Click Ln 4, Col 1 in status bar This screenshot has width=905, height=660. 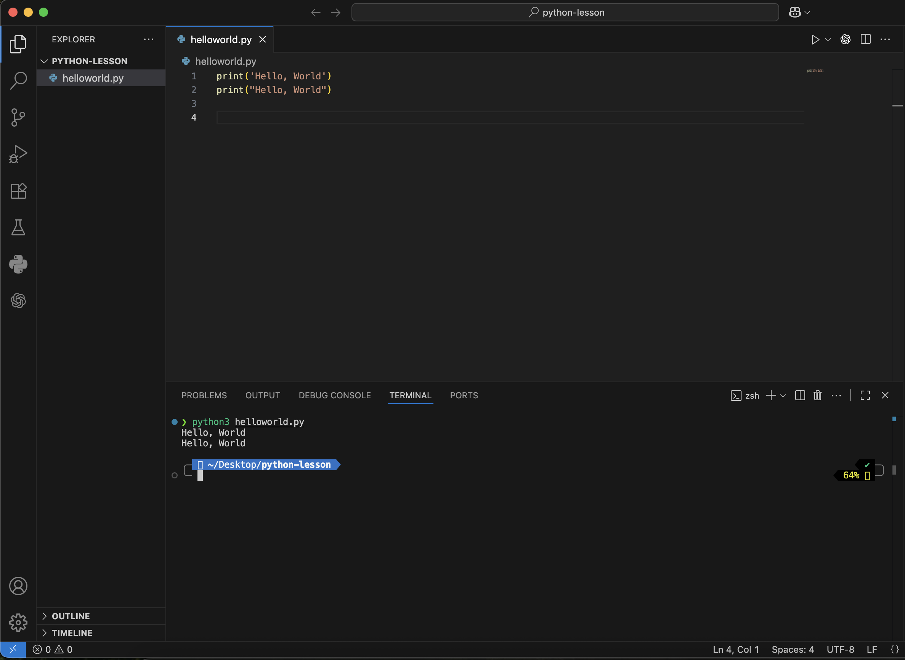736,649
